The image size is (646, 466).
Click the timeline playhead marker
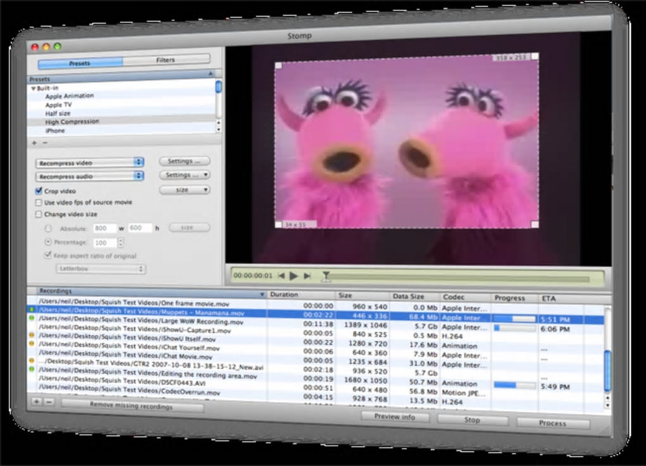point(326,276)
